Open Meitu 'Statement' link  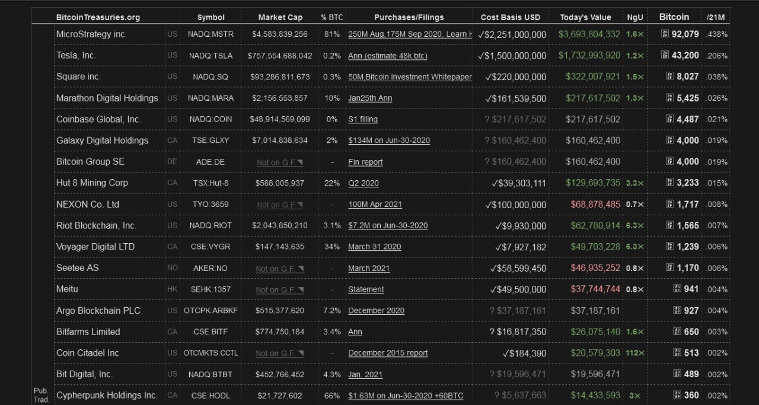point(366,289)
